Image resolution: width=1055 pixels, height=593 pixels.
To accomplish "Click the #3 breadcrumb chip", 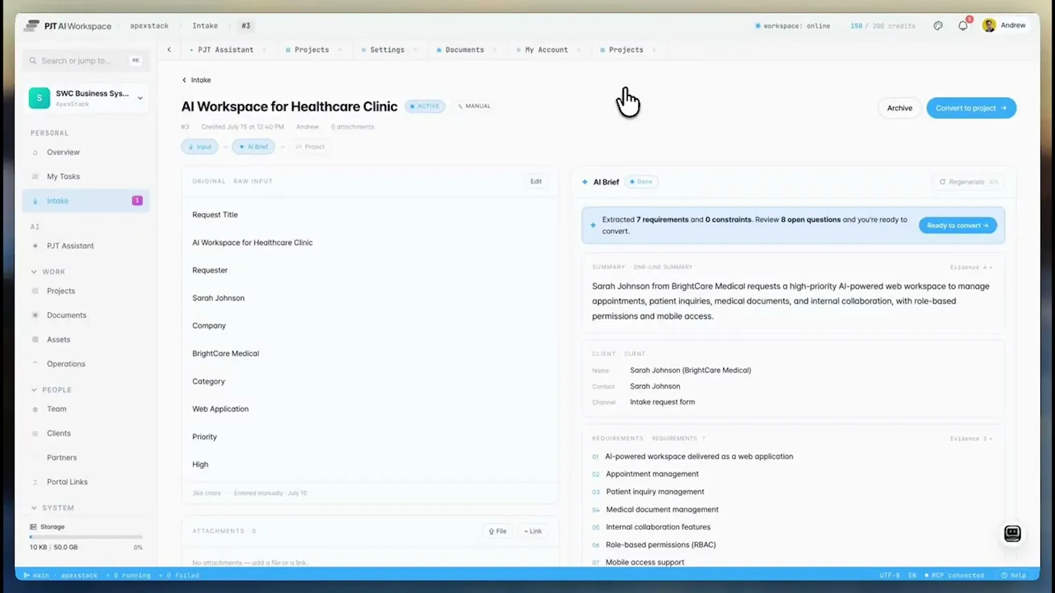I will point(246,26).
